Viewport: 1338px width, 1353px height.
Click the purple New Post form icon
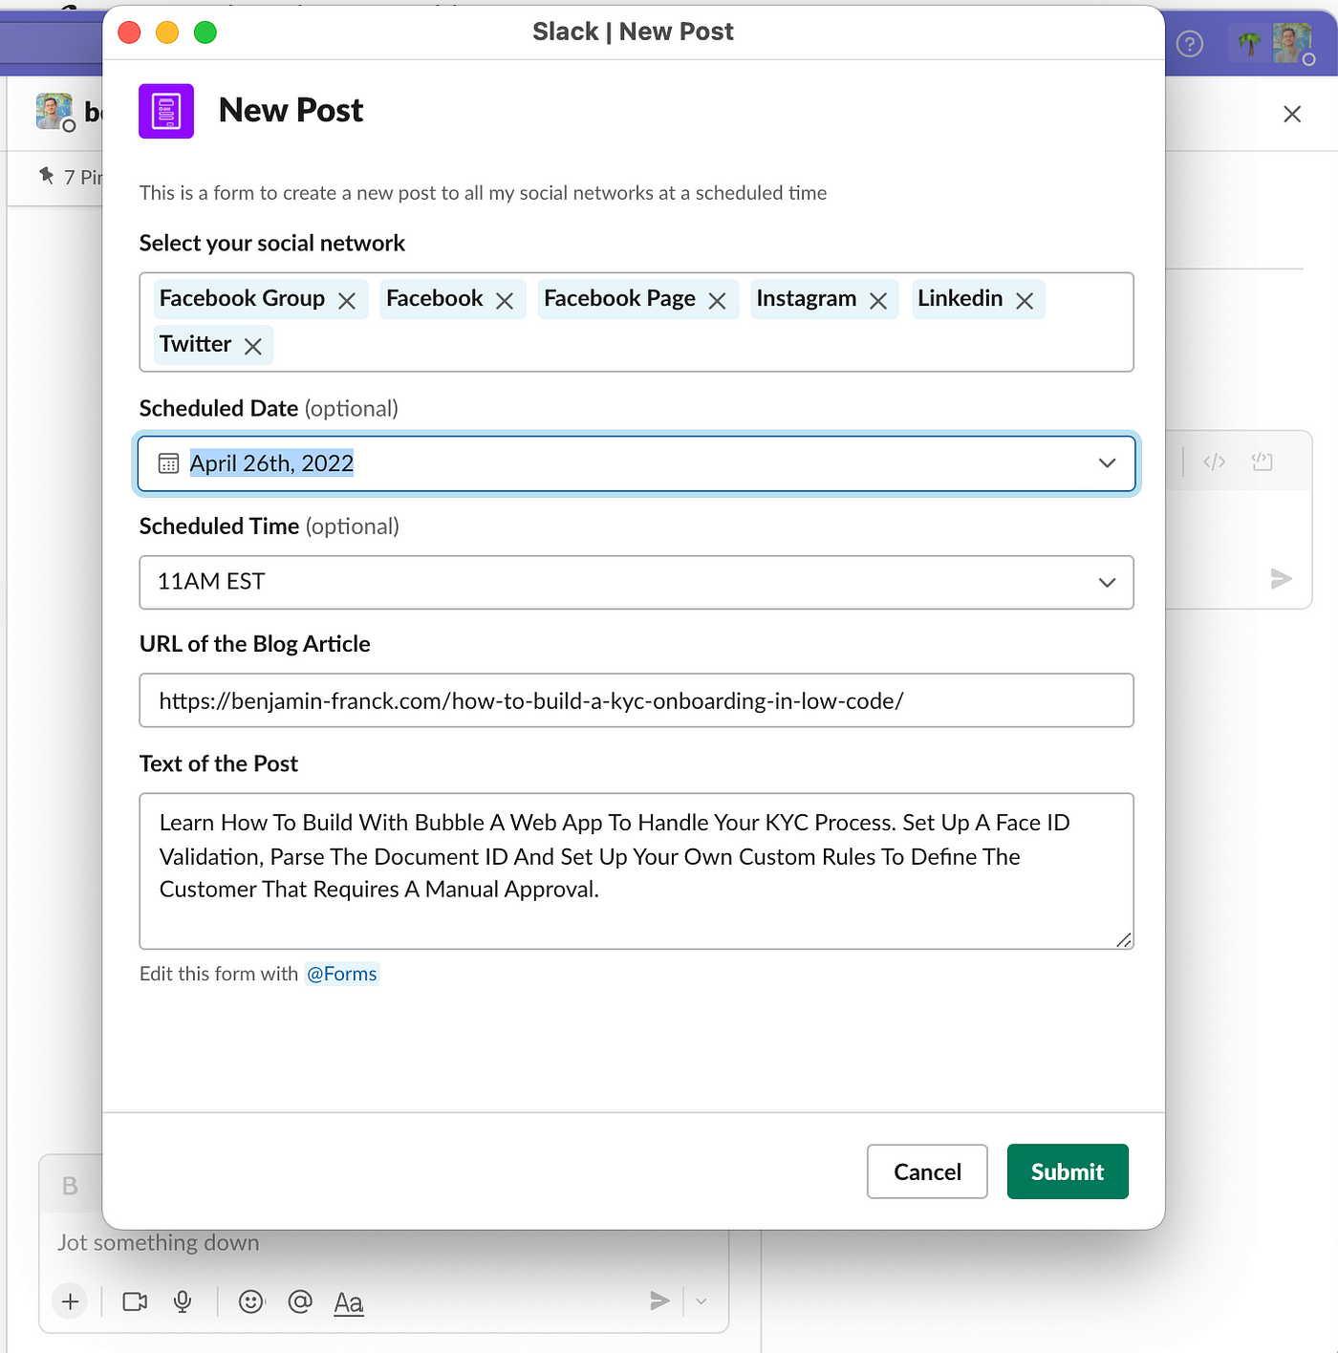click(x=166, y=111)
